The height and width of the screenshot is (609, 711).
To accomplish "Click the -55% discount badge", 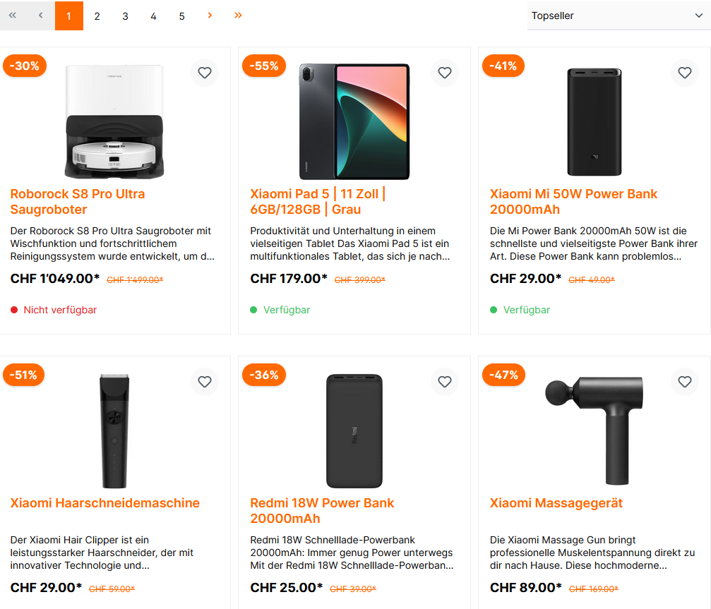I will (264, 66).
